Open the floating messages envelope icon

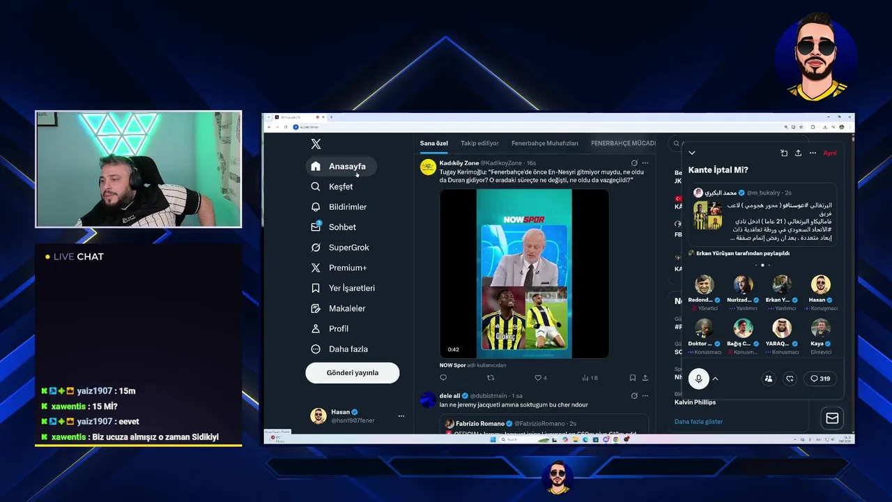click(832, 418)
